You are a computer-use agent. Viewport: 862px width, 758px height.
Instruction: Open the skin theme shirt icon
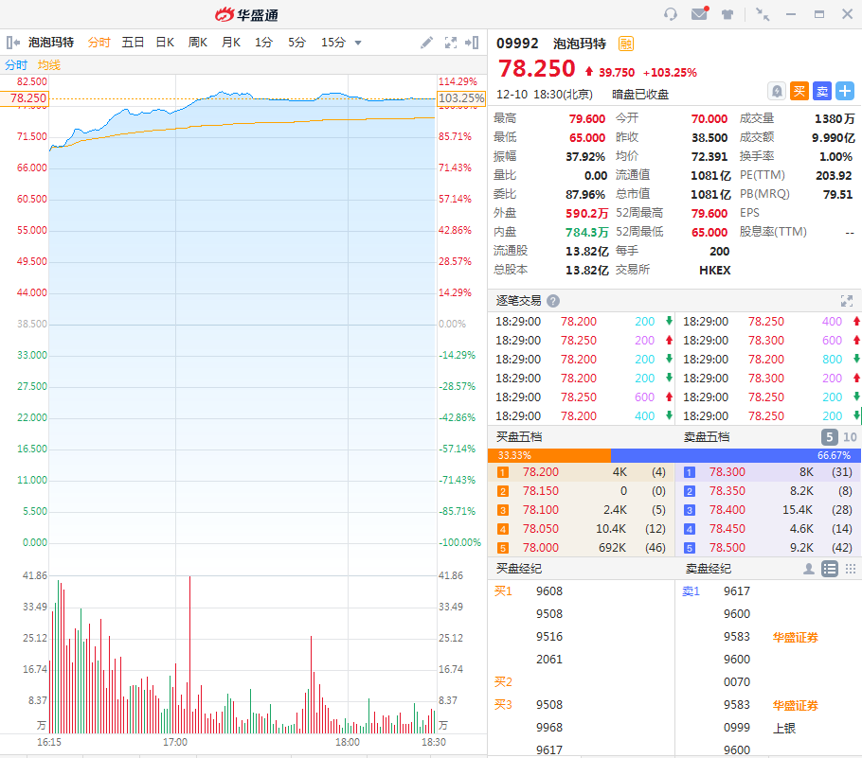tap(727, 14)
